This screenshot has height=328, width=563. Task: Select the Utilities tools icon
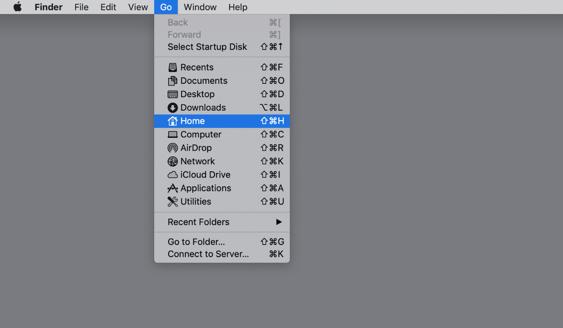tap(173, 201)
